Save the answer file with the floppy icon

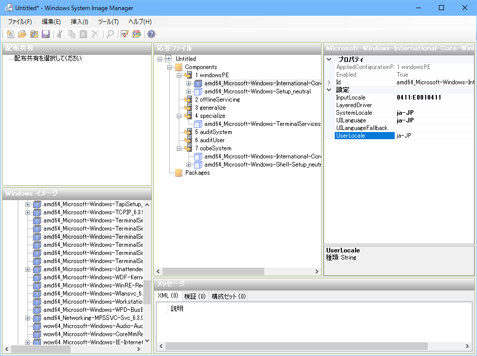pos(46,34)
